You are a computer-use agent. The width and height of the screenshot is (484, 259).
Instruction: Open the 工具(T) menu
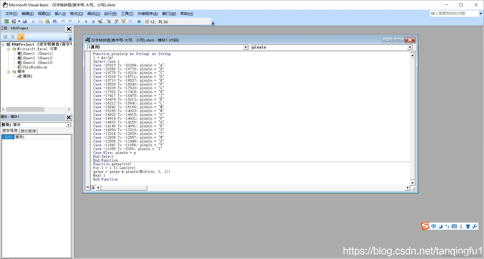point(127,14)
